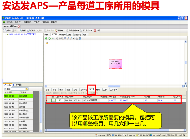Open the 成本 tab
The height and width of the screenshot is (139, 190).
pos(85,34)
